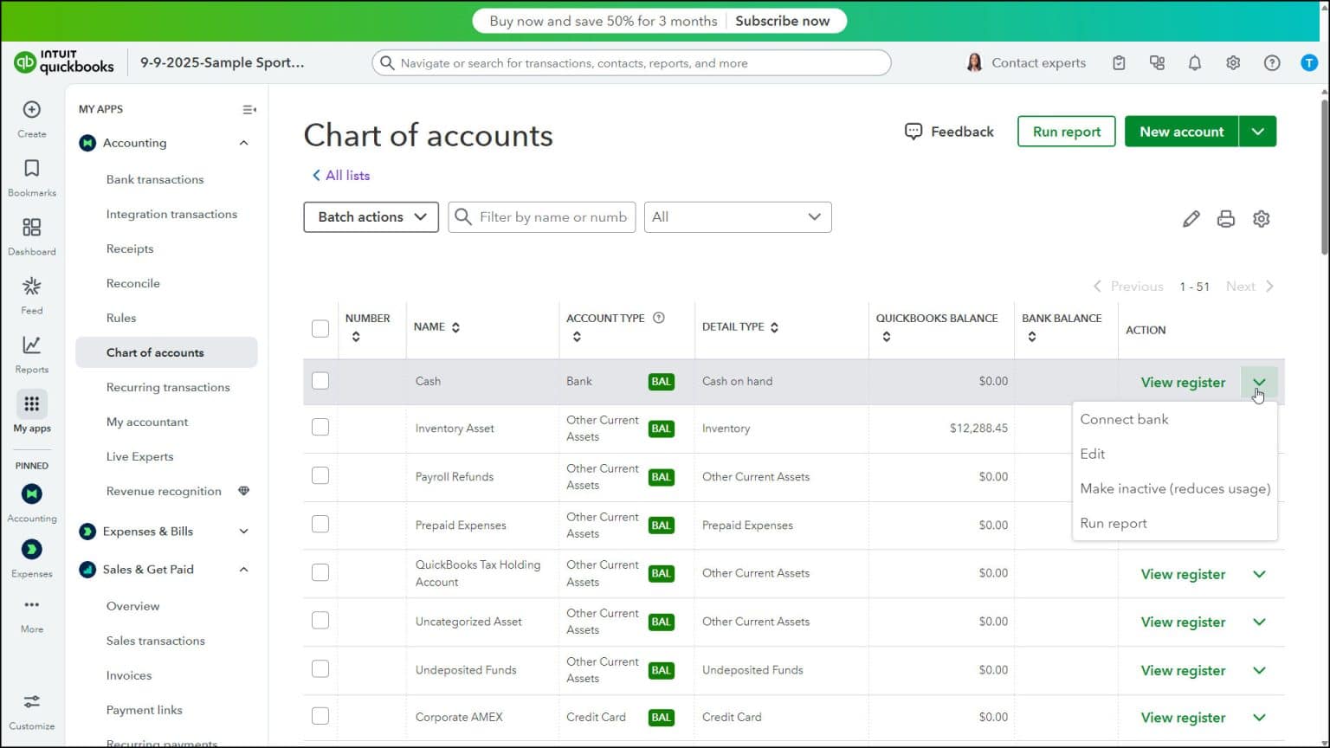Click the New account button
Screen dimensions: 1330x748
1182,132
